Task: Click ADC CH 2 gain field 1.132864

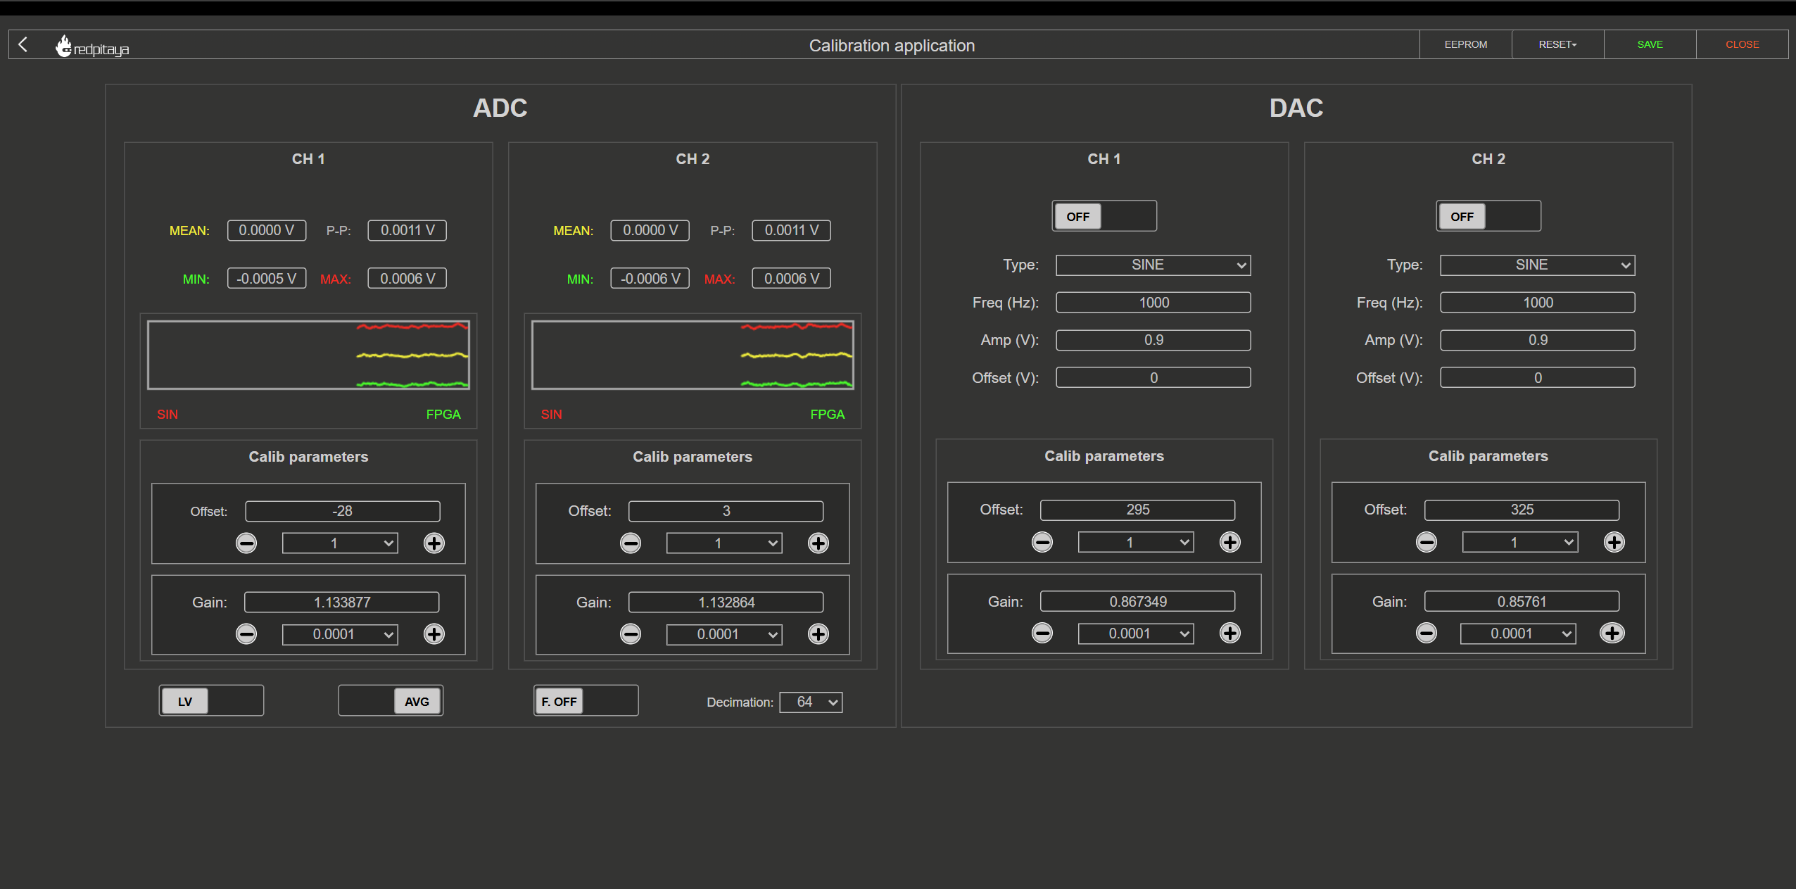Action: coord(726,603)
